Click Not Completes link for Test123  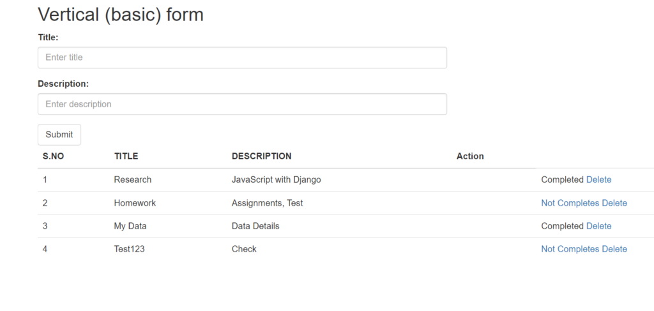click(570, 249)
